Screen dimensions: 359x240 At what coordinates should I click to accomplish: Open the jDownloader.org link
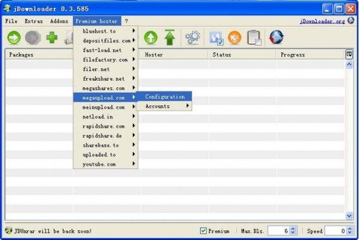coord(323,21)
